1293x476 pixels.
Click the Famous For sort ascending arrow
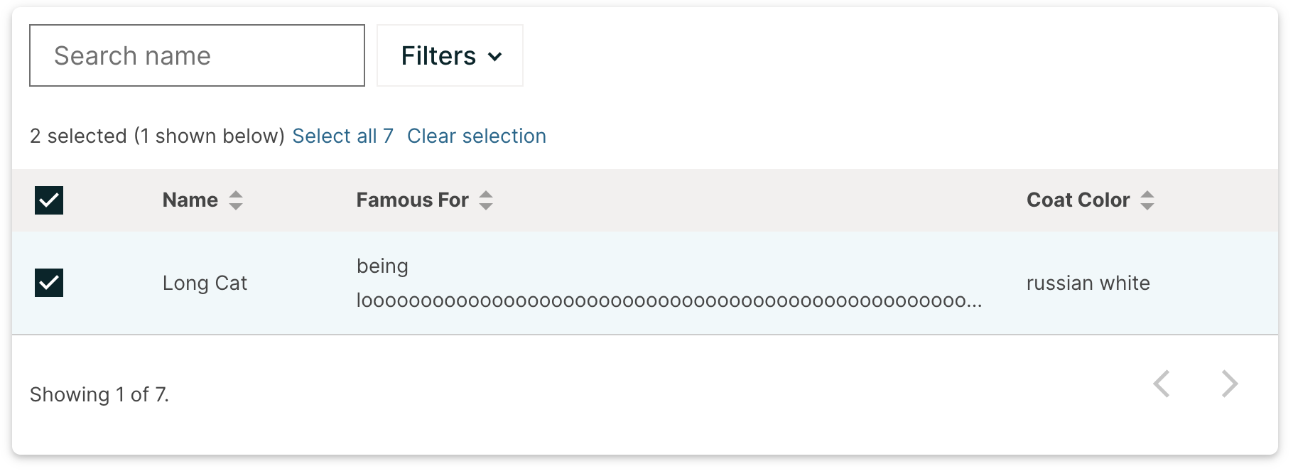[x=486, y=195]
